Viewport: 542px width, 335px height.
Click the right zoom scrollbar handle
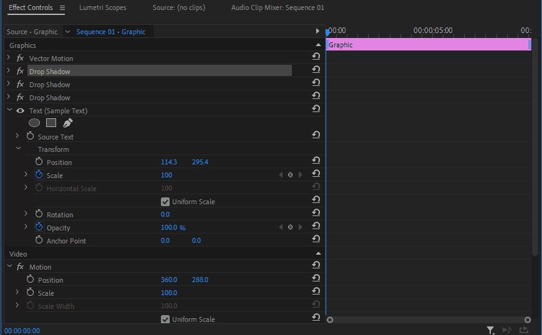point(528,320)
